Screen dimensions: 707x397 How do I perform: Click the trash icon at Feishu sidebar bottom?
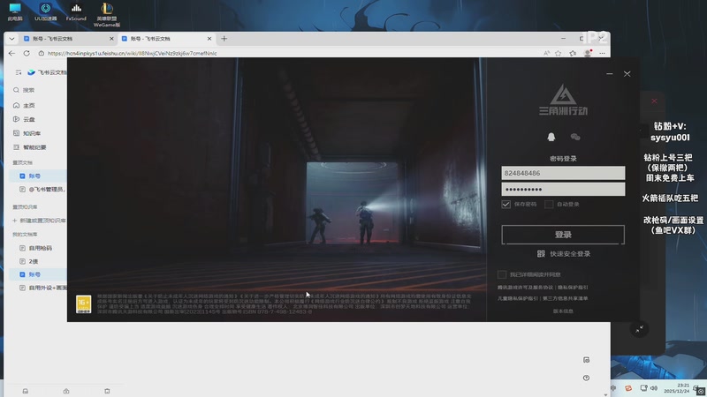tap(107, 391)
